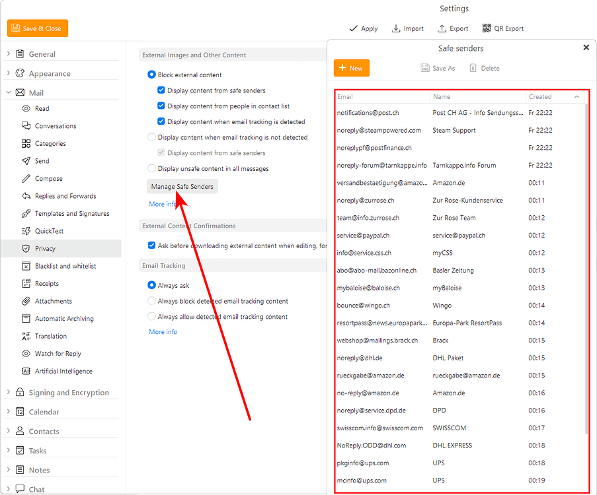Screen dimensions: 597x495
Task: Open Translation icon
Action: point(26,336)
